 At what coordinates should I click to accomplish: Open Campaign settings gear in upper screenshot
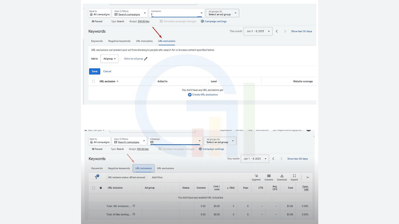tap(214, 21)
